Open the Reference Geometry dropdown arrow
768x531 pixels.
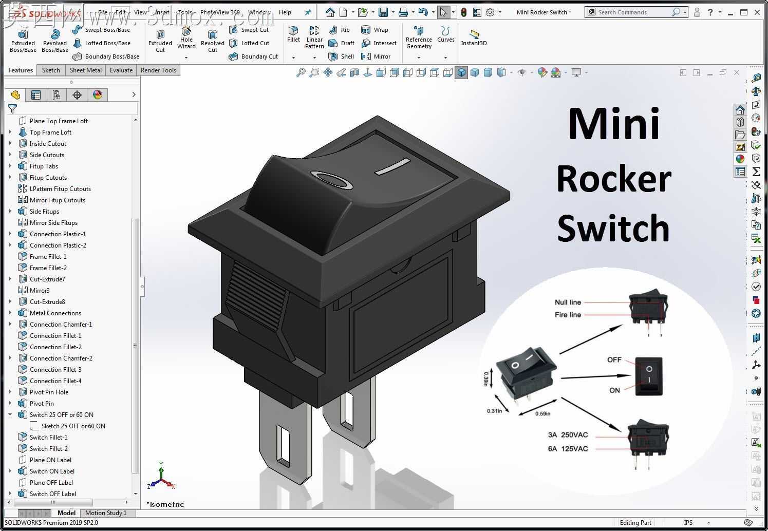pyautogui.click(x=419, y=58)
